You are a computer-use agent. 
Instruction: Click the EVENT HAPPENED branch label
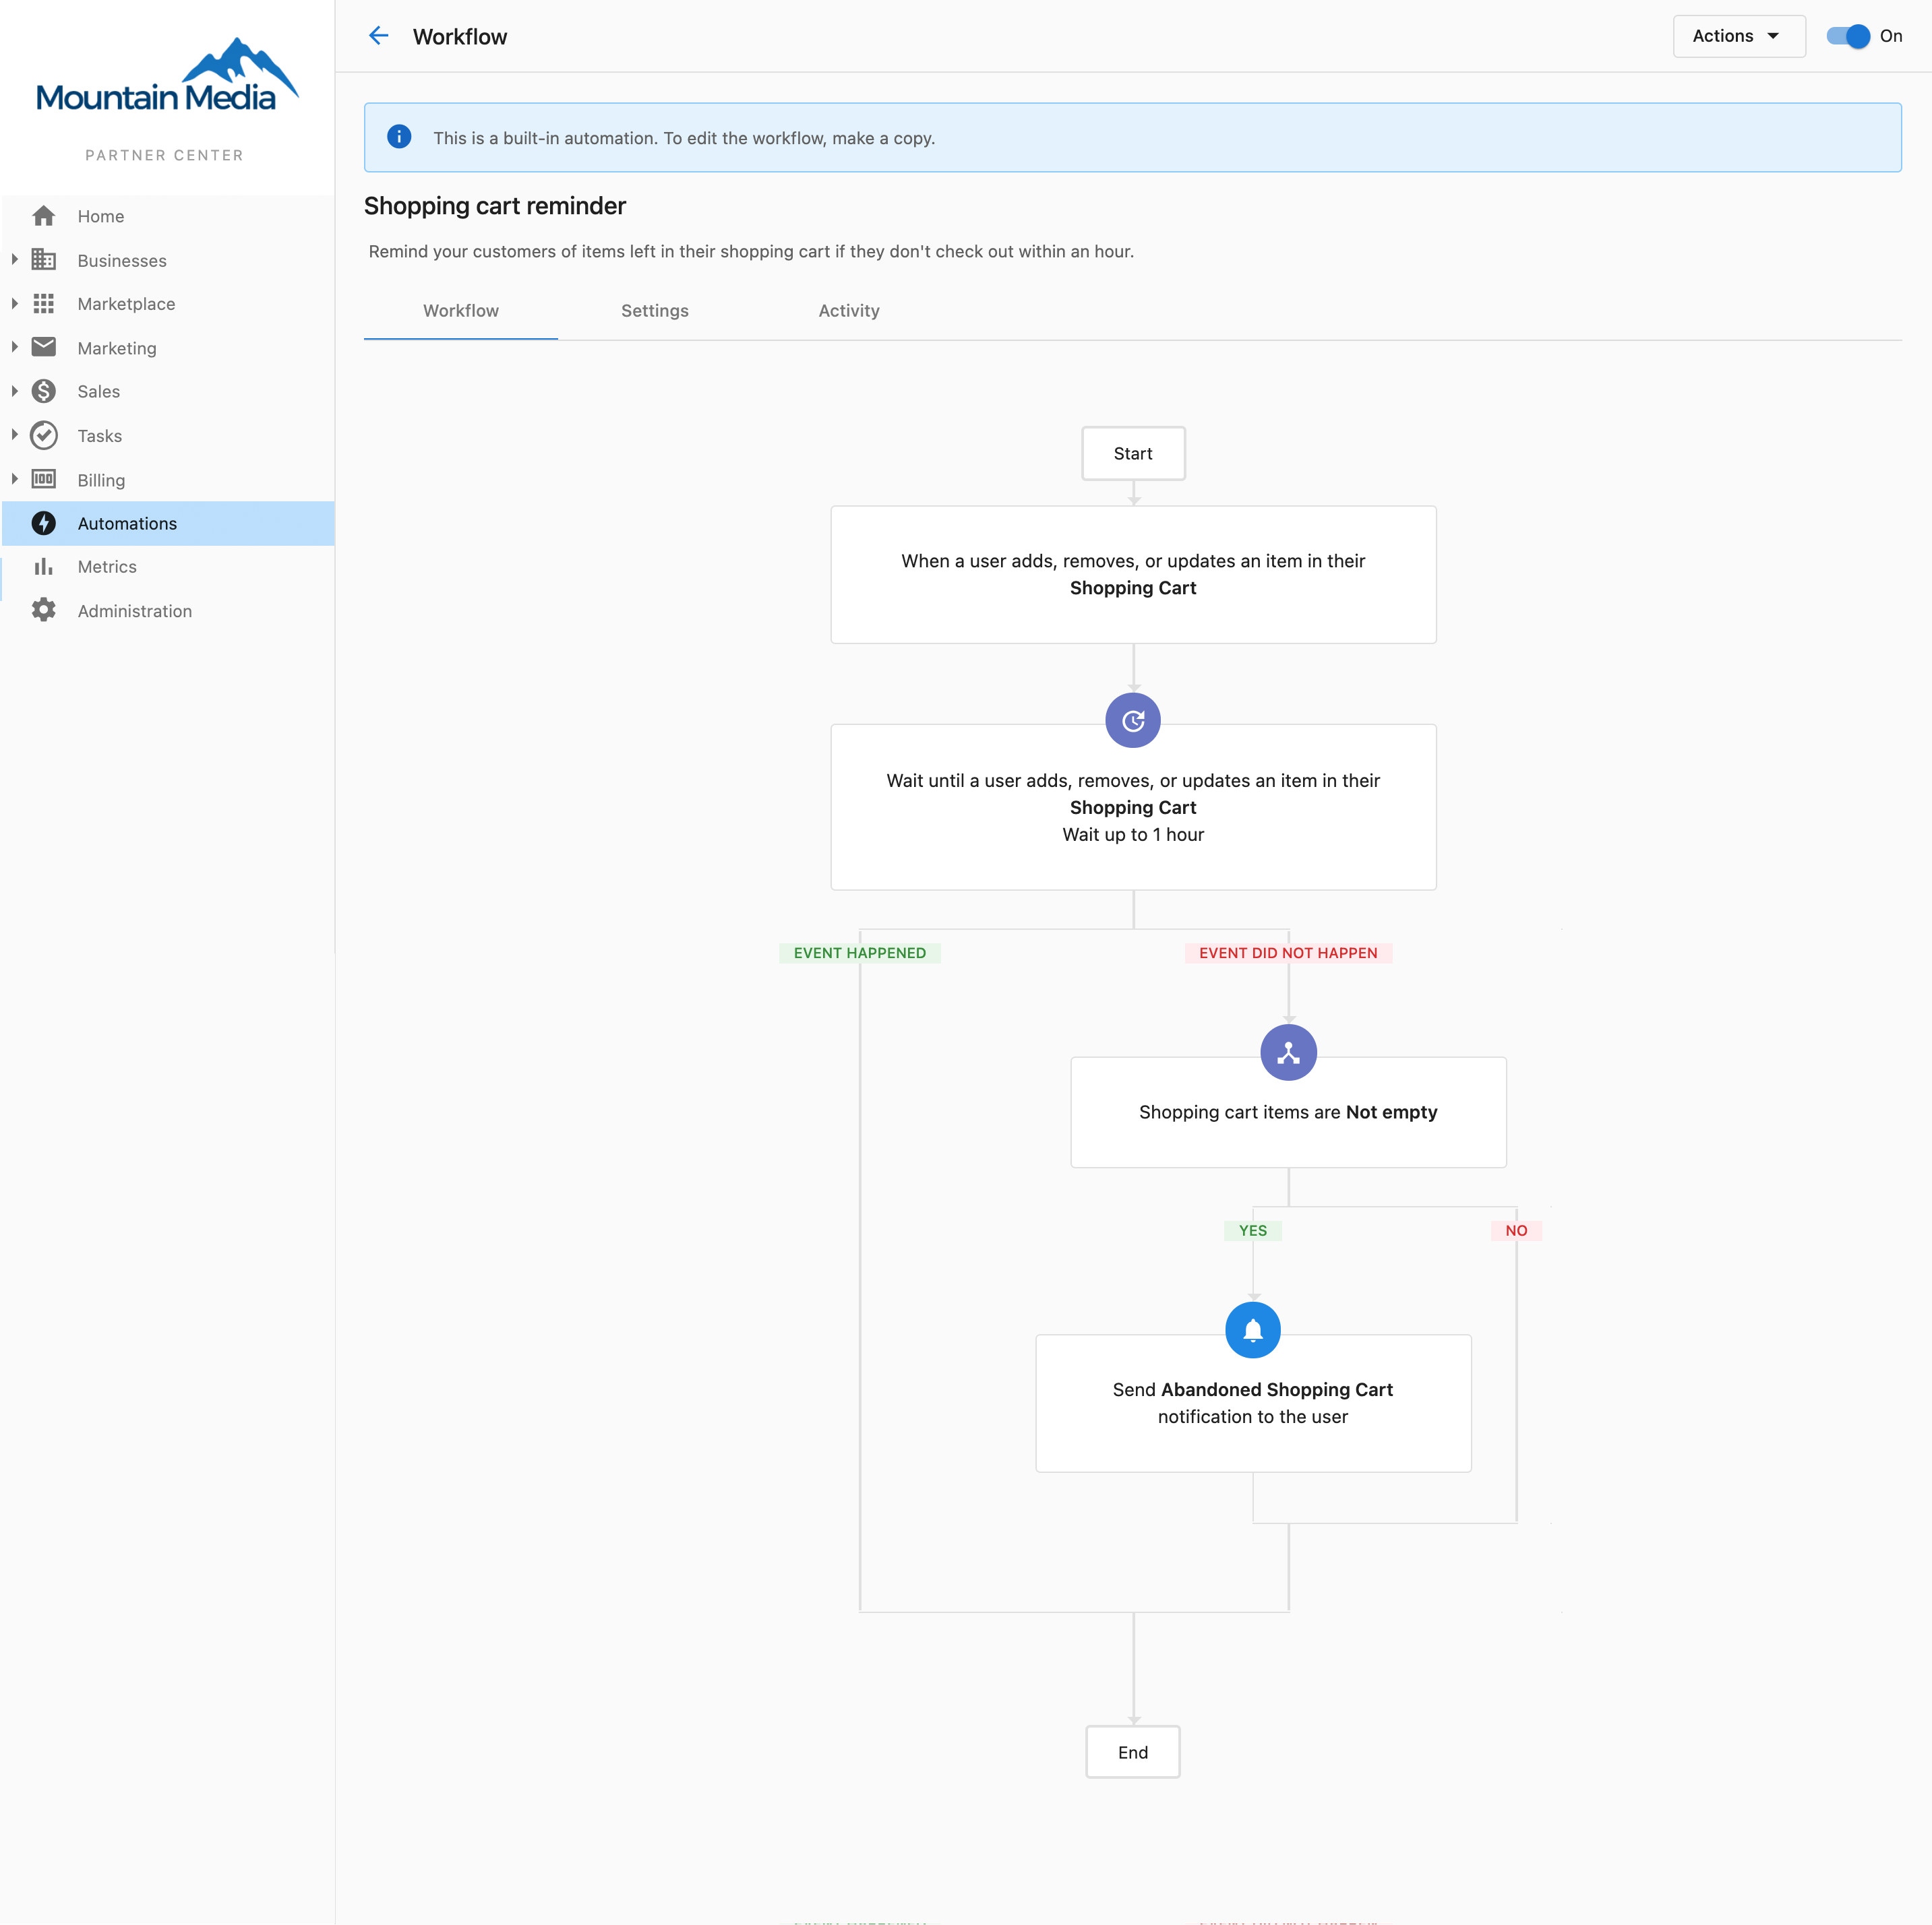coord(860,953)
